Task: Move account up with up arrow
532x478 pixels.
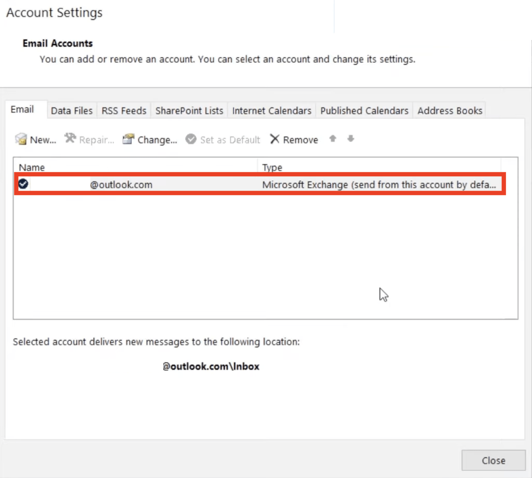Action: point(333,139)
